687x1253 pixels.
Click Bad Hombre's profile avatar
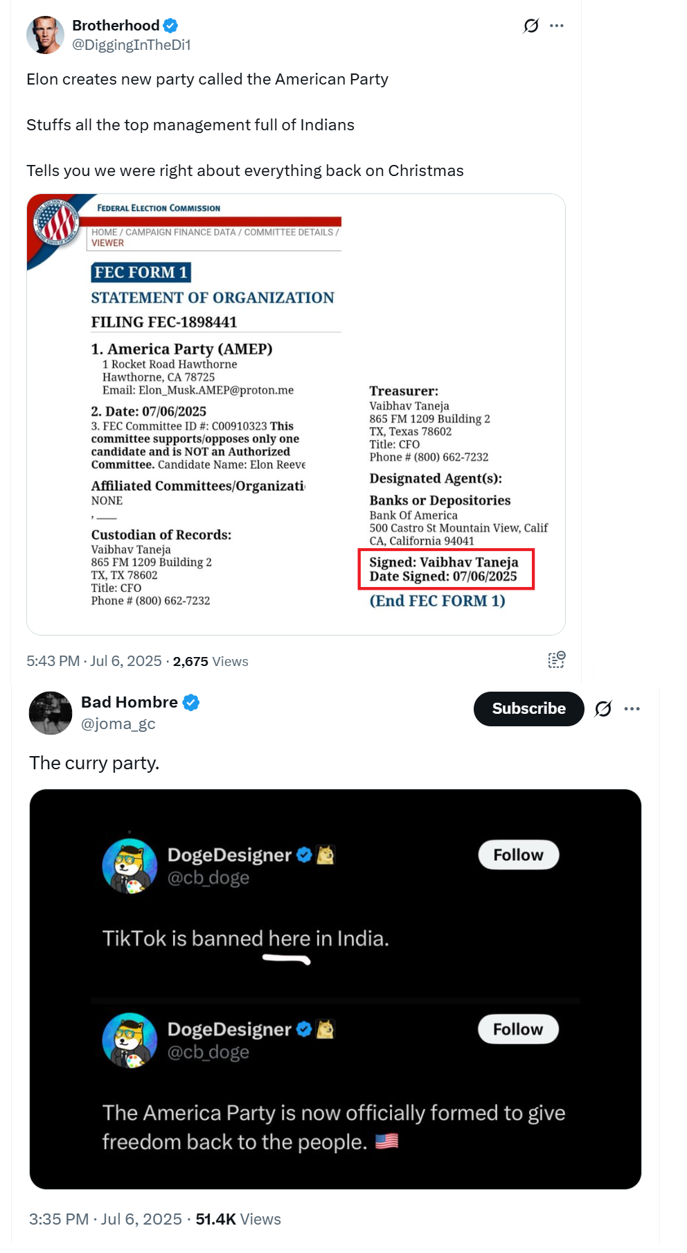point(51,713)
